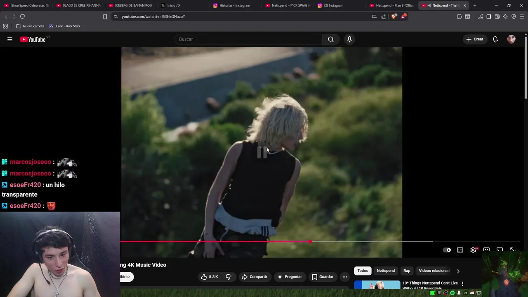Switch to 0LACO SE CREE RIHANNA tab
Image resolution: width=528 pixels, height=297 pixels.
(x=79, y=5)
